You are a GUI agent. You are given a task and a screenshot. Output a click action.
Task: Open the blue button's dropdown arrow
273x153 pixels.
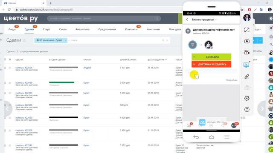click(260, 40)
